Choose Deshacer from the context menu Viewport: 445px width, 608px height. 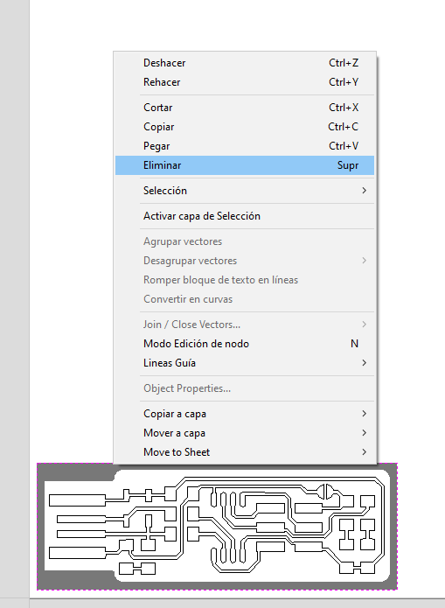point(245,63)
